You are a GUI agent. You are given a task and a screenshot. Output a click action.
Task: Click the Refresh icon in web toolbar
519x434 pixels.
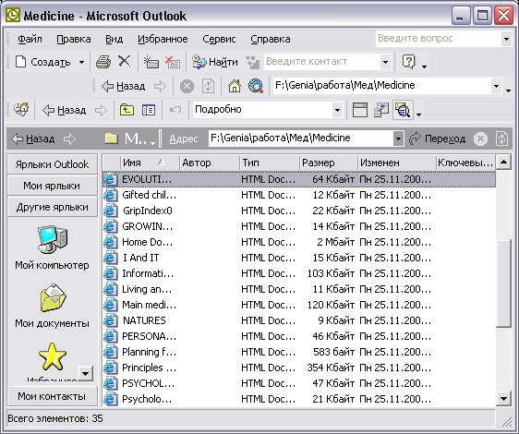pyautogui.click(x=208, y=87)
